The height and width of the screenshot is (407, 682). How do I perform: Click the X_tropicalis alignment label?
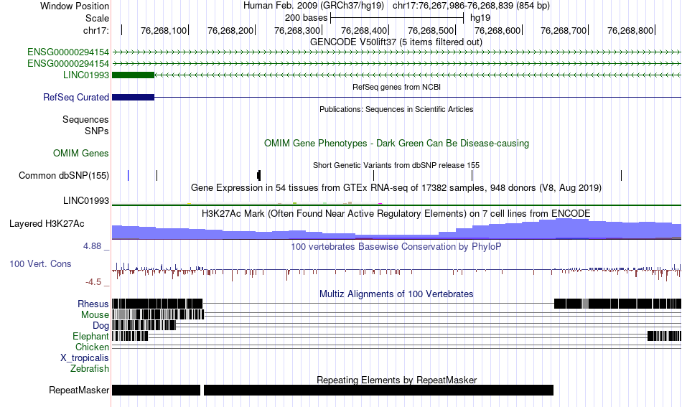tap(85, 358)
